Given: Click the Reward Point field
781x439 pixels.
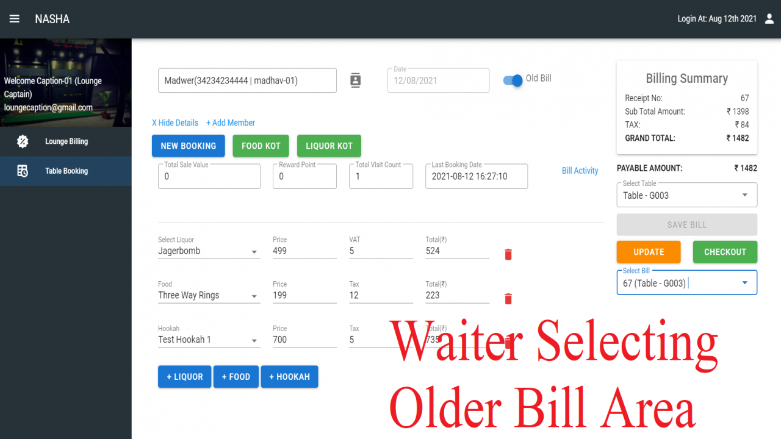Looking at the screenshot, I should tap(304, 176).
